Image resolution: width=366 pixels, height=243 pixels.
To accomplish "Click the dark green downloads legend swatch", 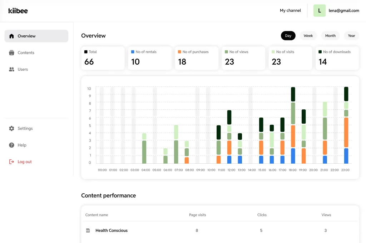I will tap(320, 52).
